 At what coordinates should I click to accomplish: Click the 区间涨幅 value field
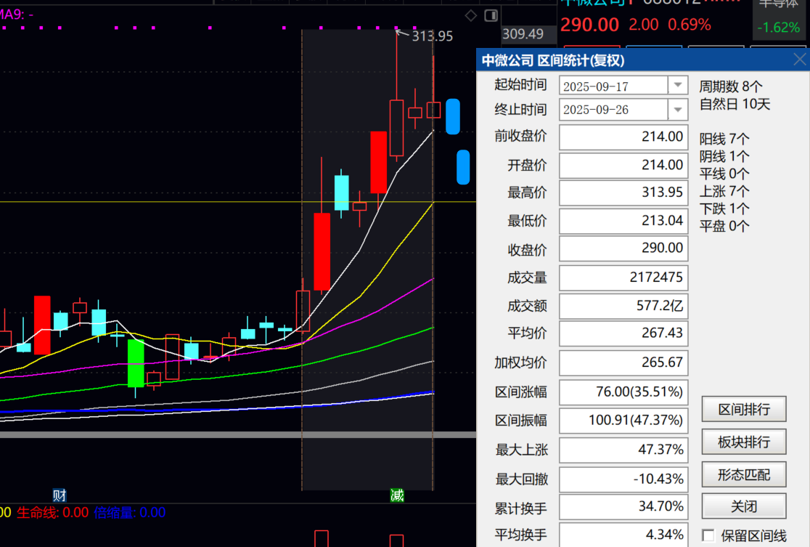623,392
